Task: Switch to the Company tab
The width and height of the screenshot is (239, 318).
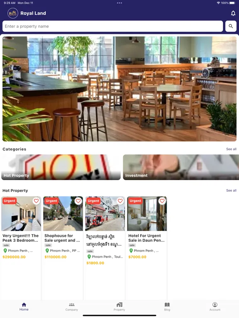Action: (x=71, y=307)
